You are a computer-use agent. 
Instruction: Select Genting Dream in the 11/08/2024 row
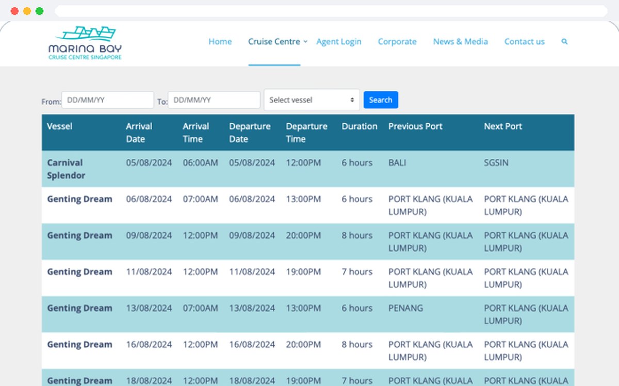(x=79, y=272)
